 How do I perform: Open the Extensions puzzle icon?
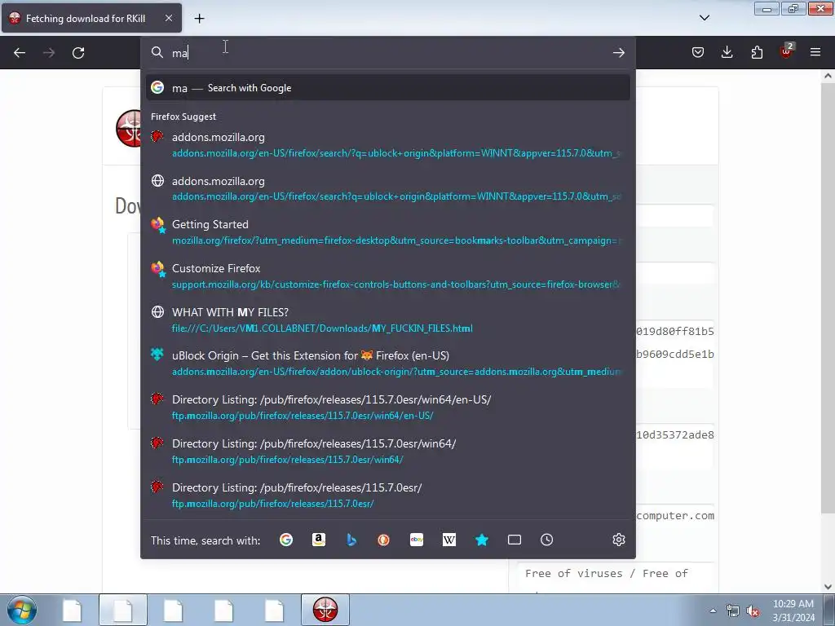(757, 52)
